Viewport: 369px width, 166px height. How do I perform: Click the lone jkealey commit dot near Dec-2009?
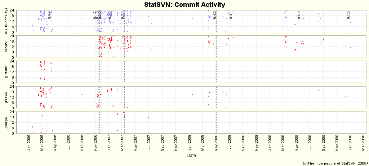[346, 96]
